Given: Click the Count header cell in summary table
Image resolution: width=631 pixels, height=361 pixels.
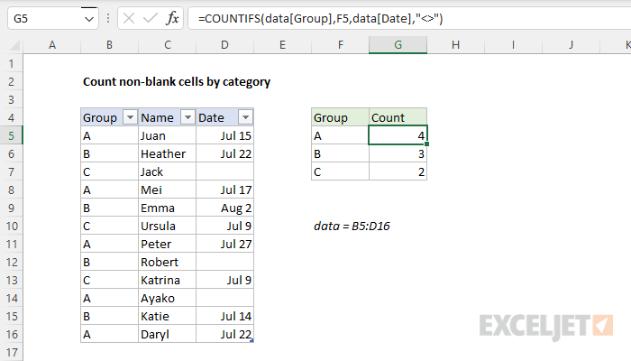Looking at the screenshot, I should click(398, 117).
